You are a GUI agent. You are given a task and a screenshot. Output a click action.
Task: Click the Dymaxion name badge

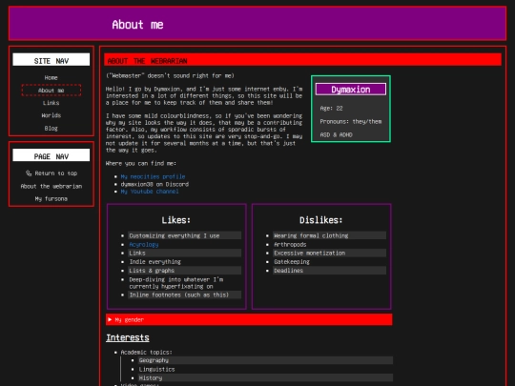(x=351, y=90)
